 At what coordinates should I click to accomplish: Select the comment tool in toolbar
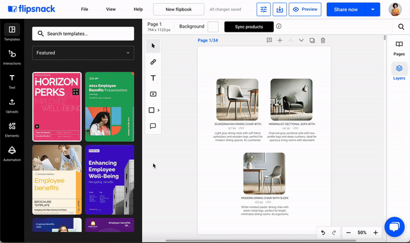click(153, 126)
